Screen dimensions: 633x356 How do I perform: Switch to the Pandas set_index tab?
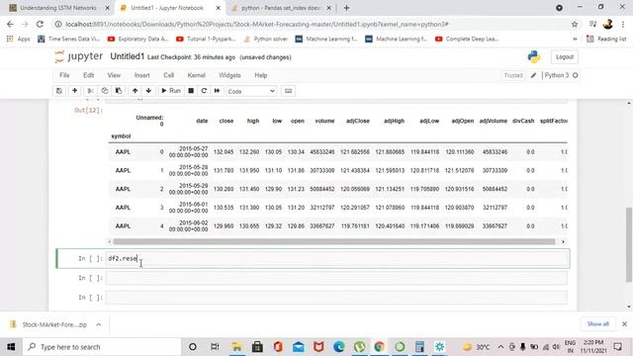[281, 8]
